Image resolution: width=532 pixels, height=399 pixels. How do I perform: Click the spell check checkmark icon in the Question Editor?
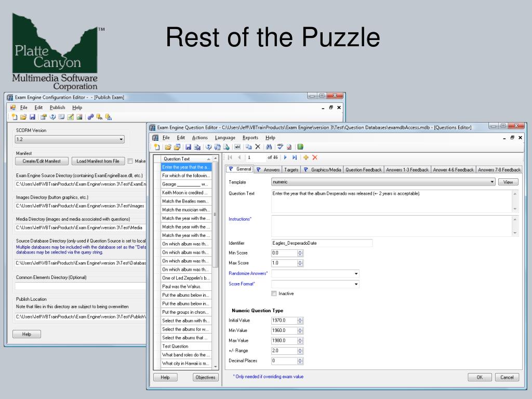280,147
